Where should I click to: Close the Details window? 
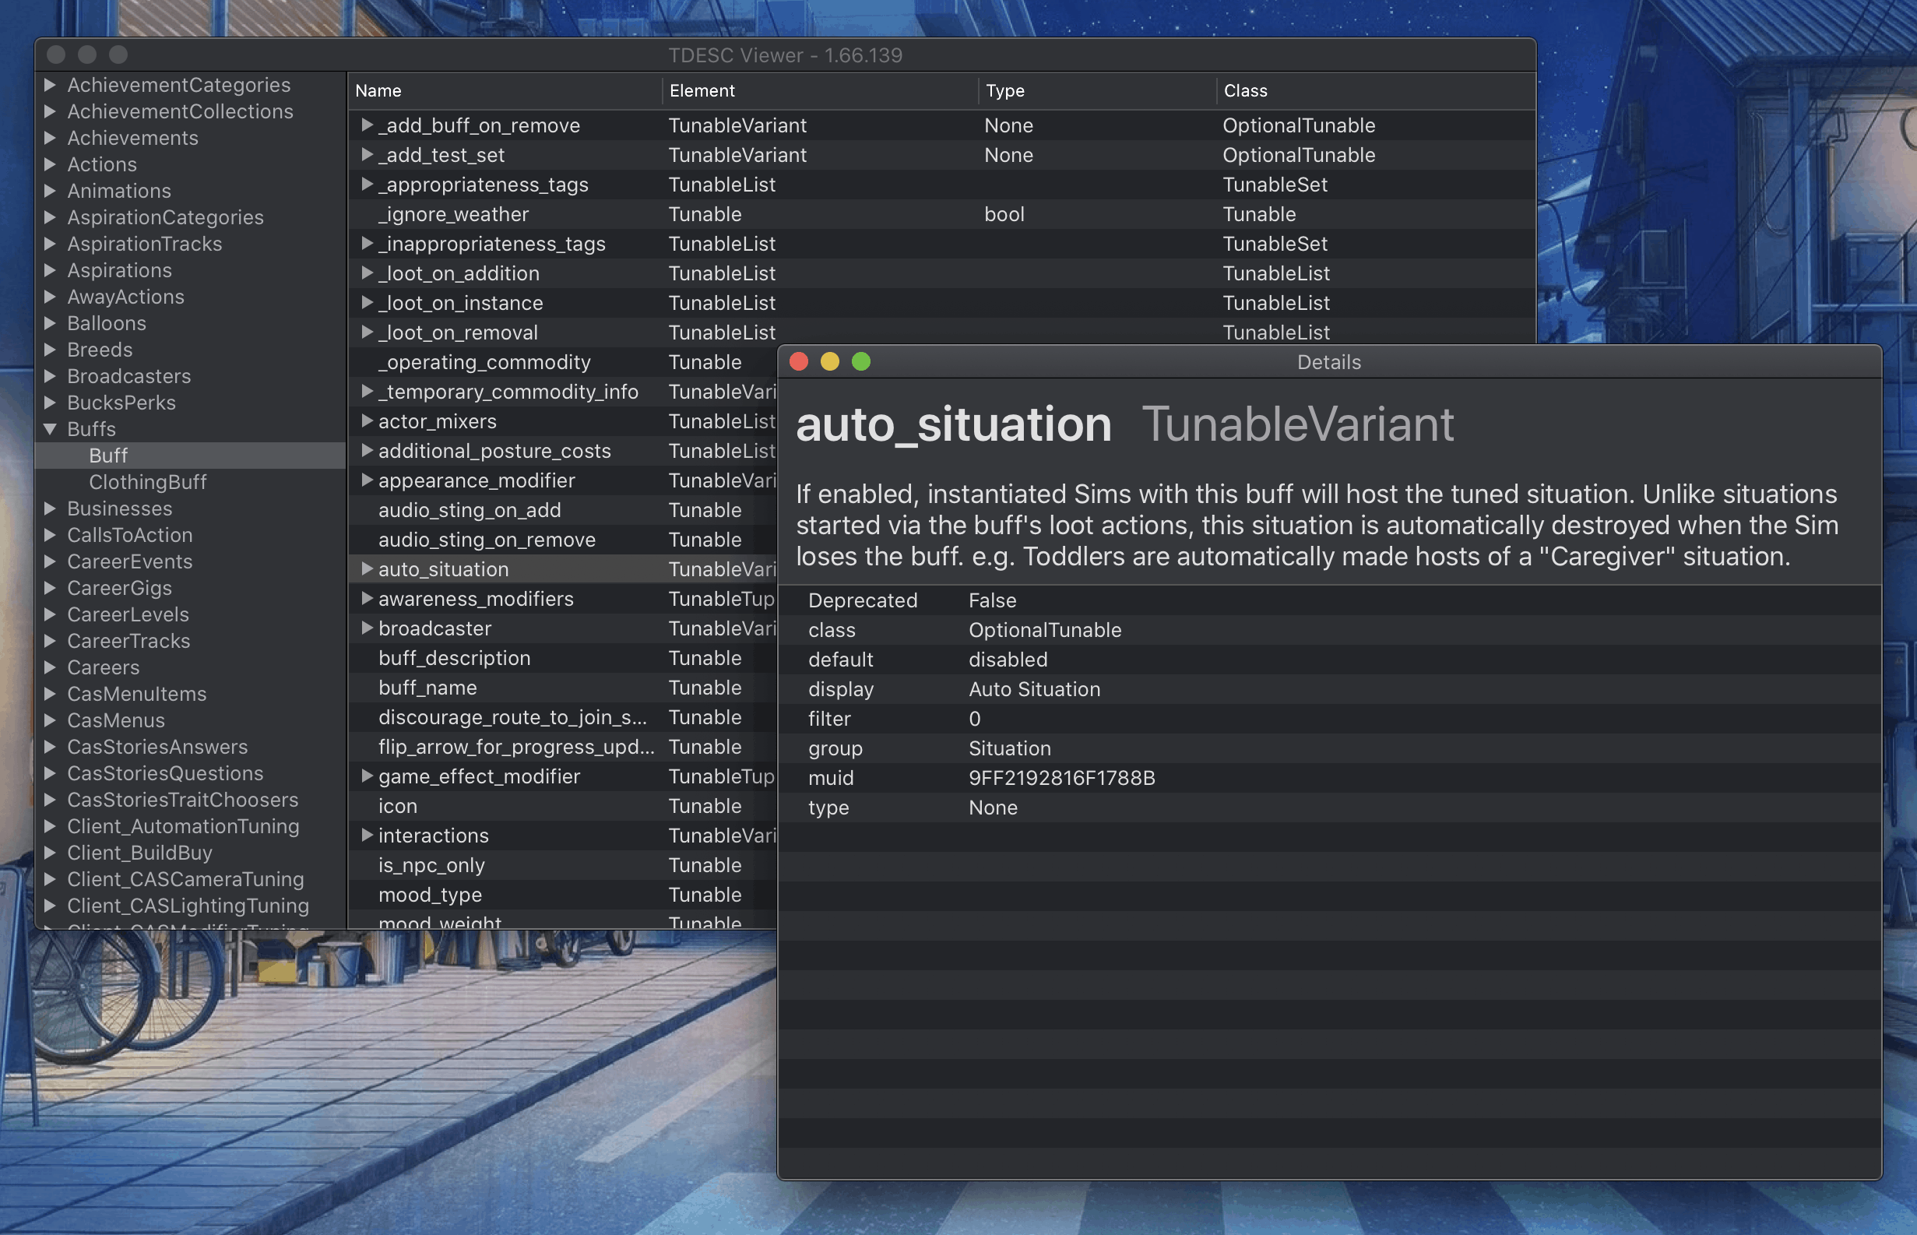click(799, 361)
